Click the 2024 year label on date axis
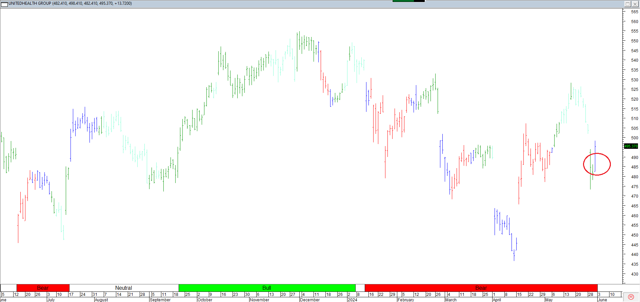640x302 pixels. pyautogui.click(x=352, y=300)
